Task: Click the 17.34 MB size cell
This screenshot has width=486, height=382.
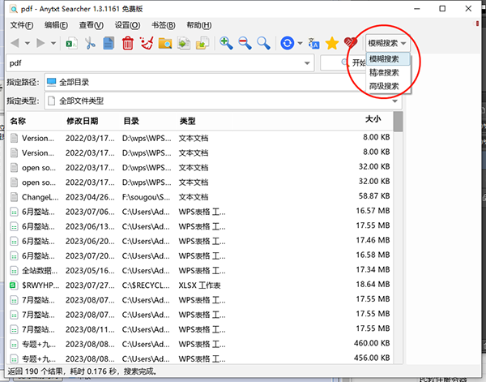Action: (373, 269)
